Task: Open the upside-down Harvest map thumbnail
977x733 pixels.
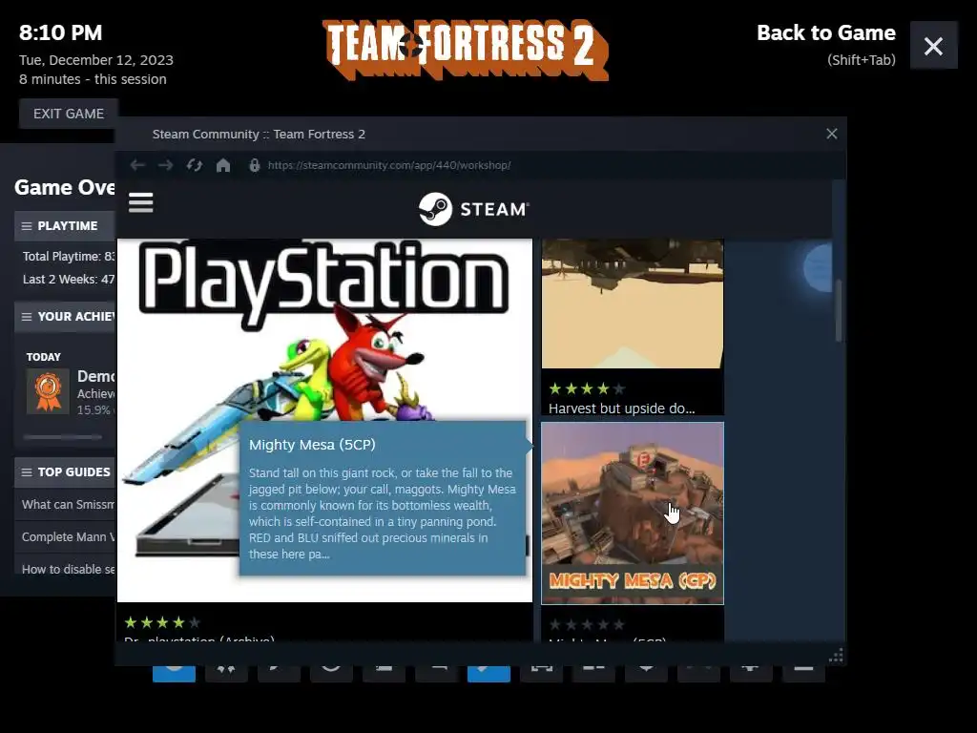Action: coord(633,304)
